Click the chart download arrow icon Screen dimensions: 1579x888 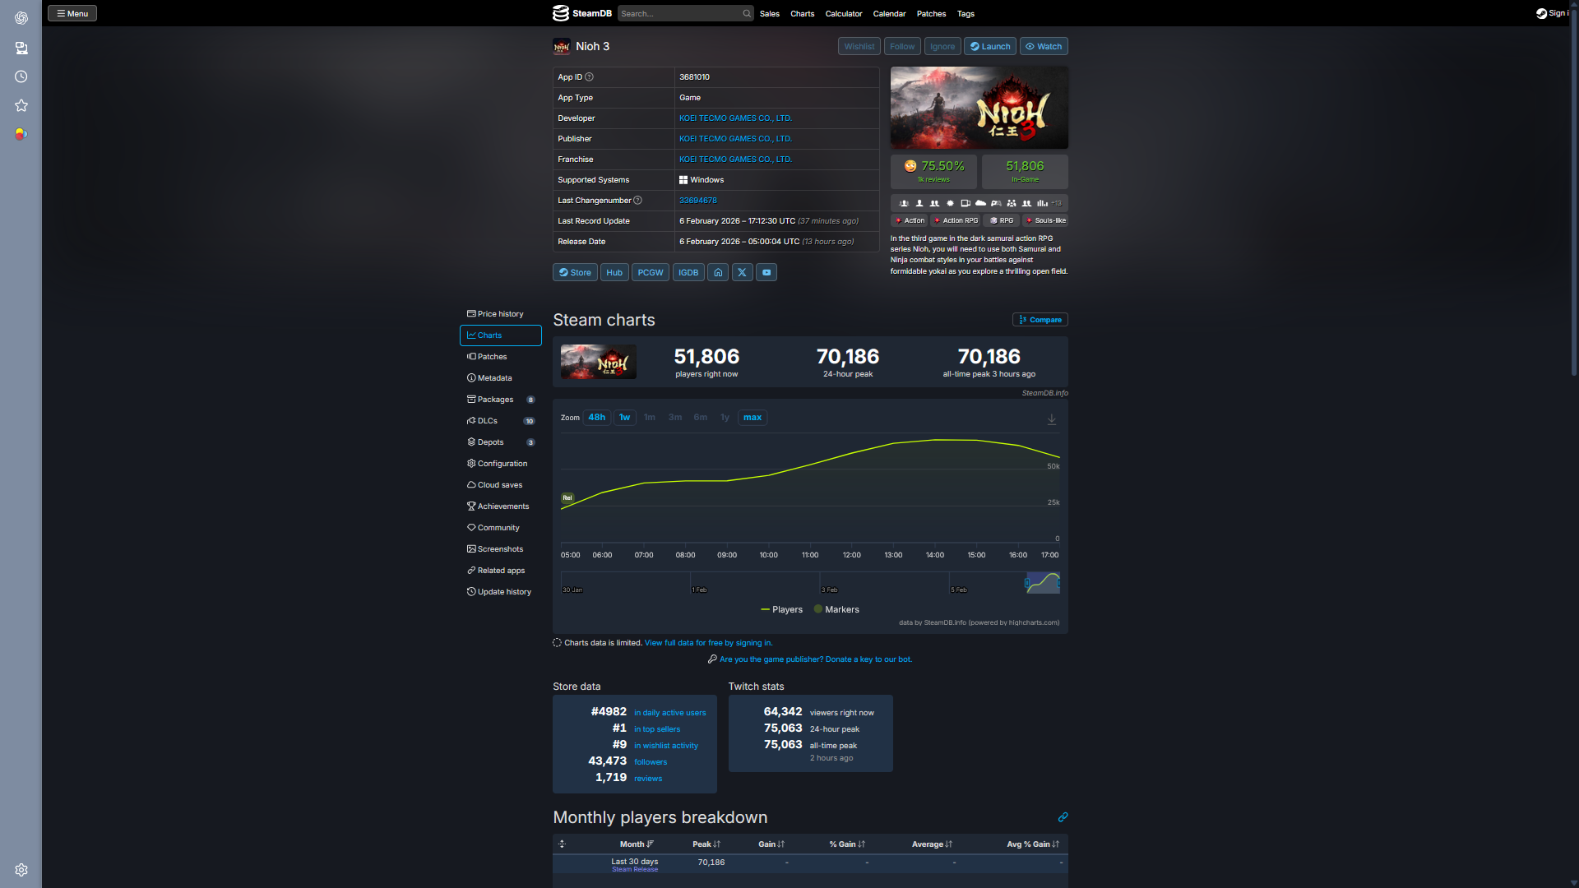coord(1051,419)
